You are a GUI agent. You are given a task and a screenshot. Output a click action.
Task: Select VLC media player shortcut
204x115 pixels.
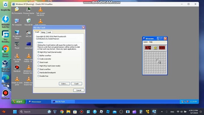click(x=17, y=58)
